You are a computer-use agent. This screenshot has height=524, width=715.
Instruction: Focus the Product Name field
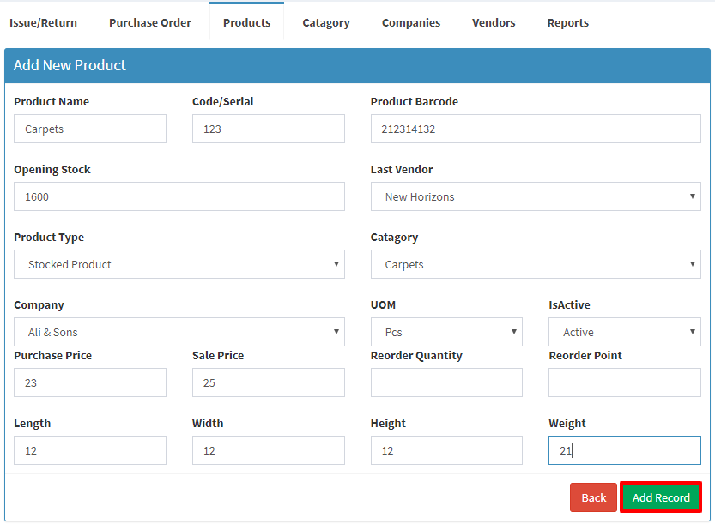[x=90, y=129]
